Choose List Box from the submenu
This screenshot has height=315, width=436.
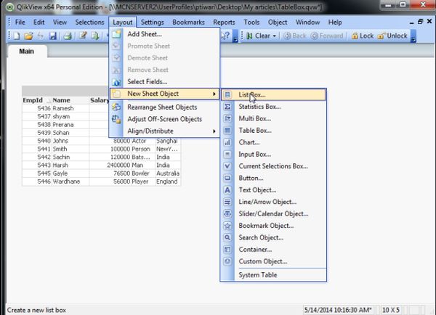(x=273, y=95)
